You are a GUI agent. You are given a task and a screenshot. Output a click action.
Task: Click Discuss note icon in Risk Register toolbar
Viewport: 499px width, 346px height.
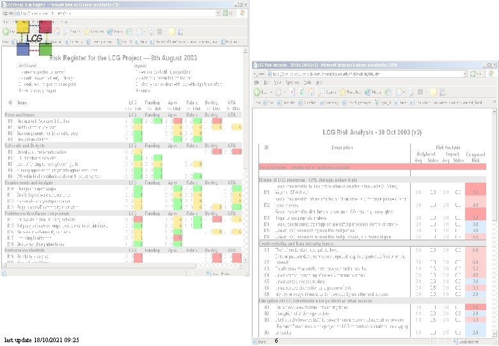click(172, 32)
